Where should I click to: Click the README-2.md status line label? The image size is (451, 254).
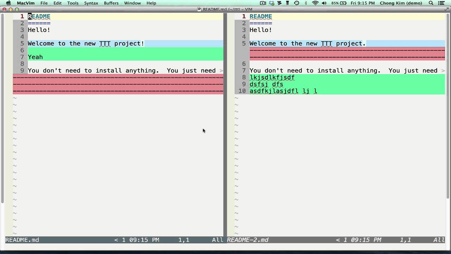pos(248,240)
